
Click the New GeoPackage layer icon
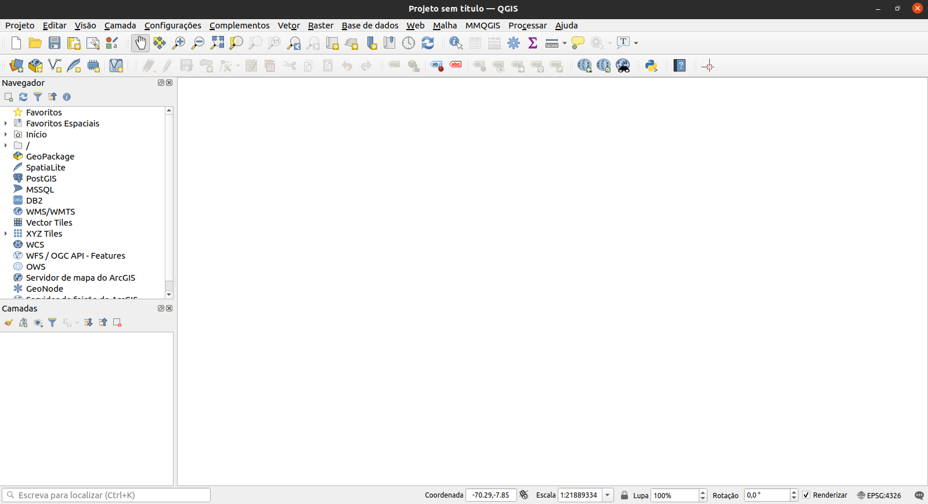(35, 66)
